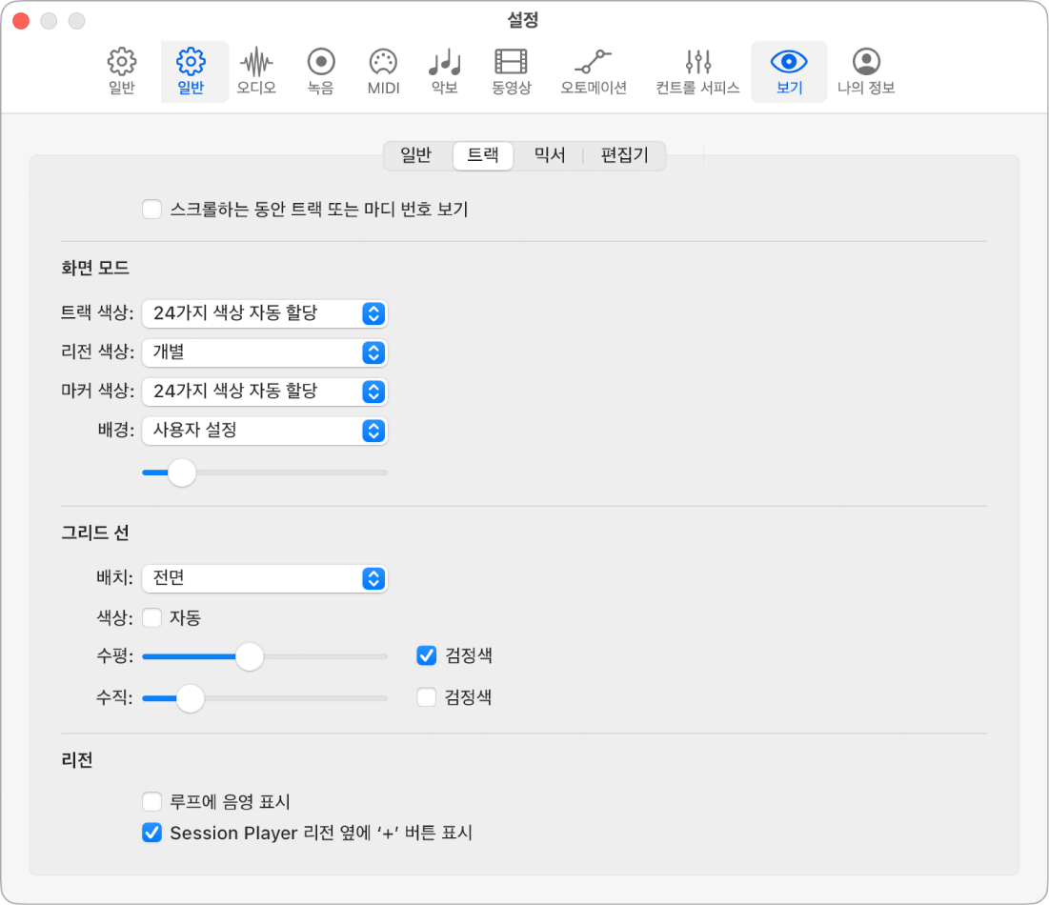The height and width of the screenshot is (905, 1049).
Task: Select the 보기 eye icon pane
Action: point(789,71)
